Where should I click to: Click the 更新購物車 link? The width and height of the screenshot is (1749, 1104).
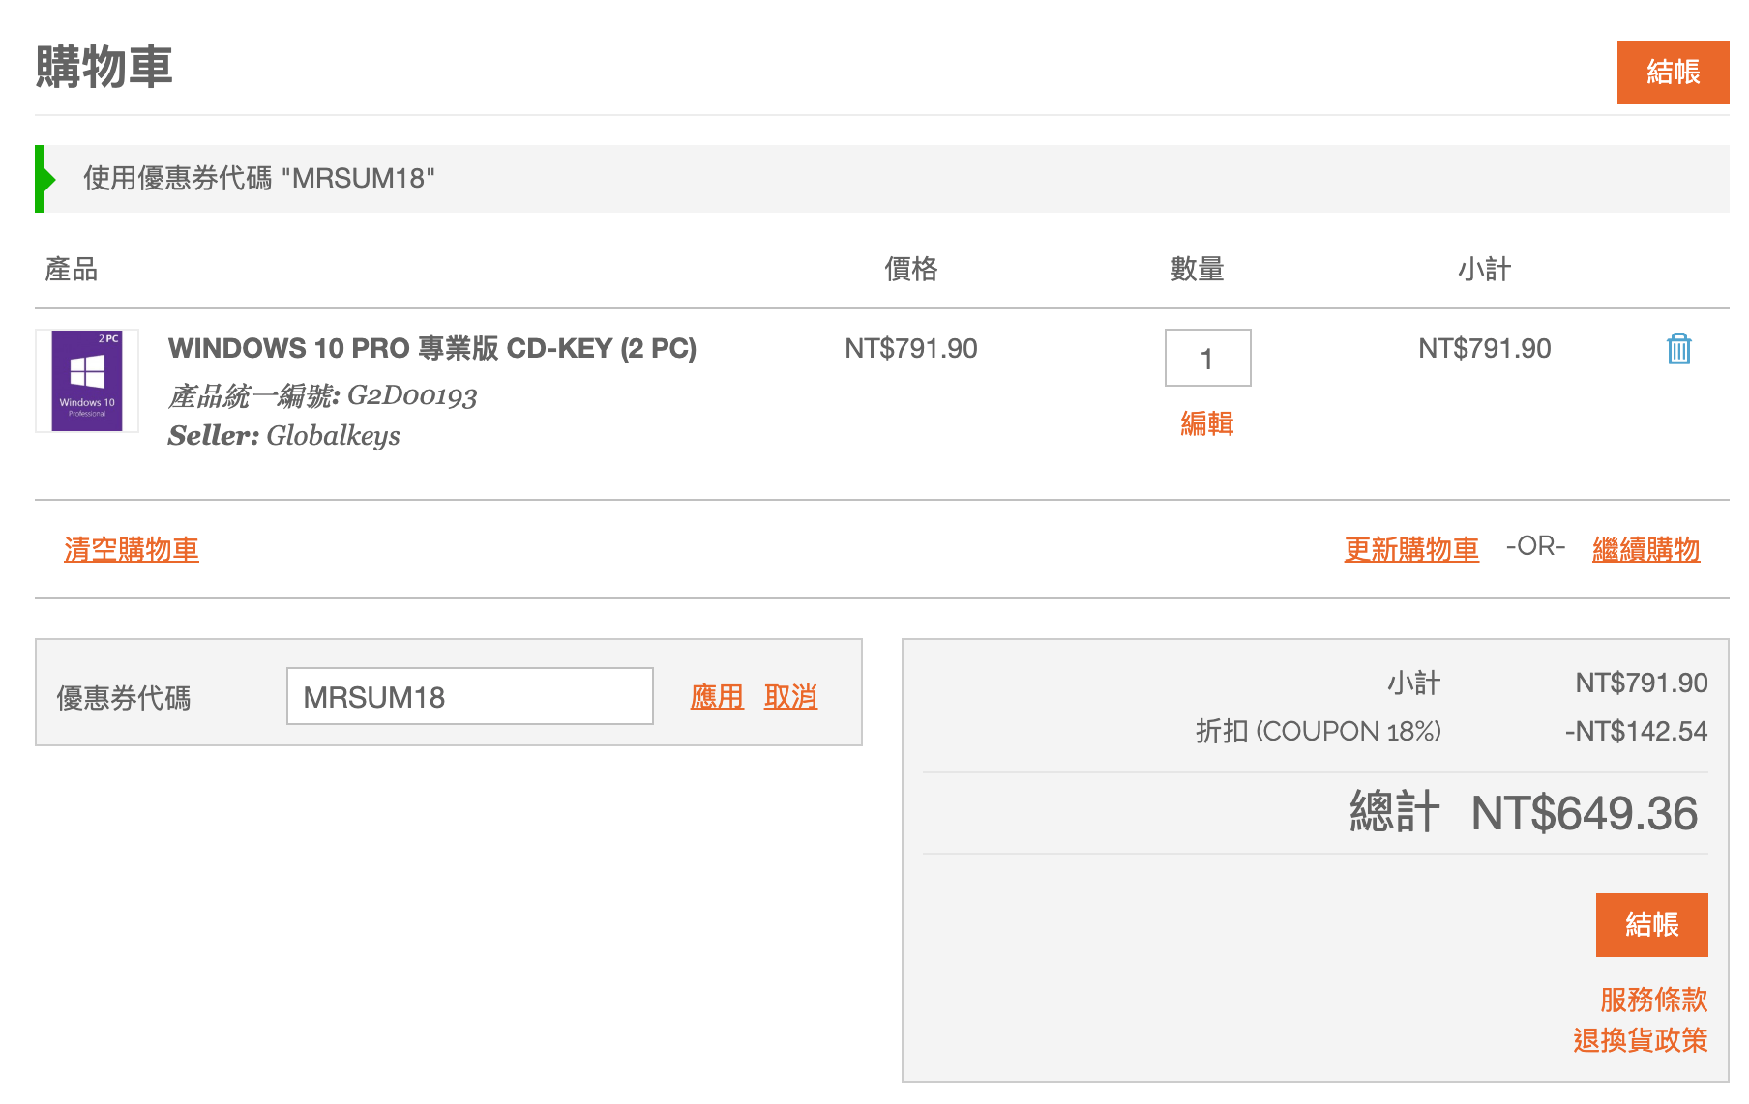[1410, 549]
